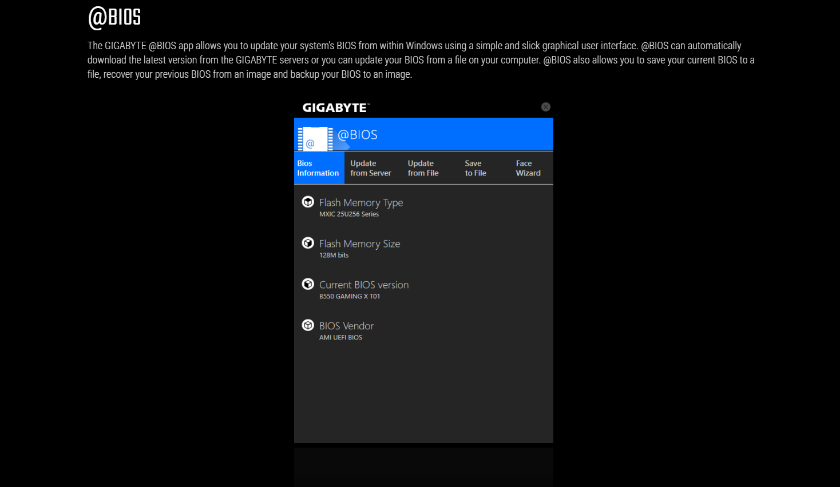Open the Face Wizard tab

[528, 168]
